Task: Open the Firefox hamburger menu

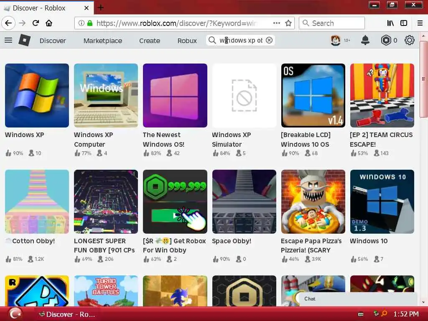Action: [420, 23]
